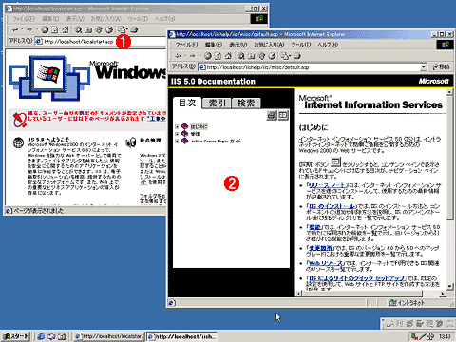Viewport: 456px width, 342px height.
Task: Refresh the IIS Documentation page
Action: tap(218, 56)
